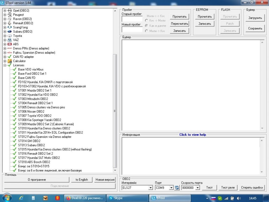
Task: Click the Пересчитать button
Action: click(179, 24)
